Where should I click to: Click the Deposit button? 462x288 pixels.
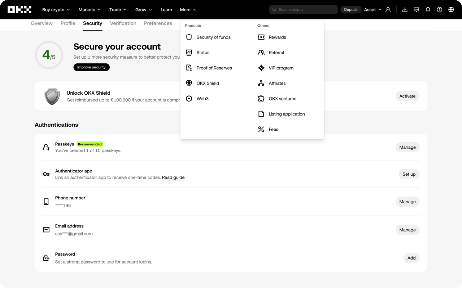click(351, 10)
